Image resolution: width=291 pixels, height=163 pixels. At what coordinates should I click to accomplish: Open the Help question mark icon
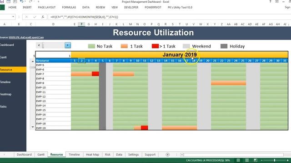[x=270, y=2]
